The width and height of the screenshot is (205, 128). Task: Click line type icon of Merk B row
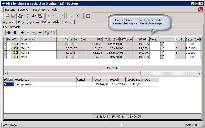pos(15,44)
